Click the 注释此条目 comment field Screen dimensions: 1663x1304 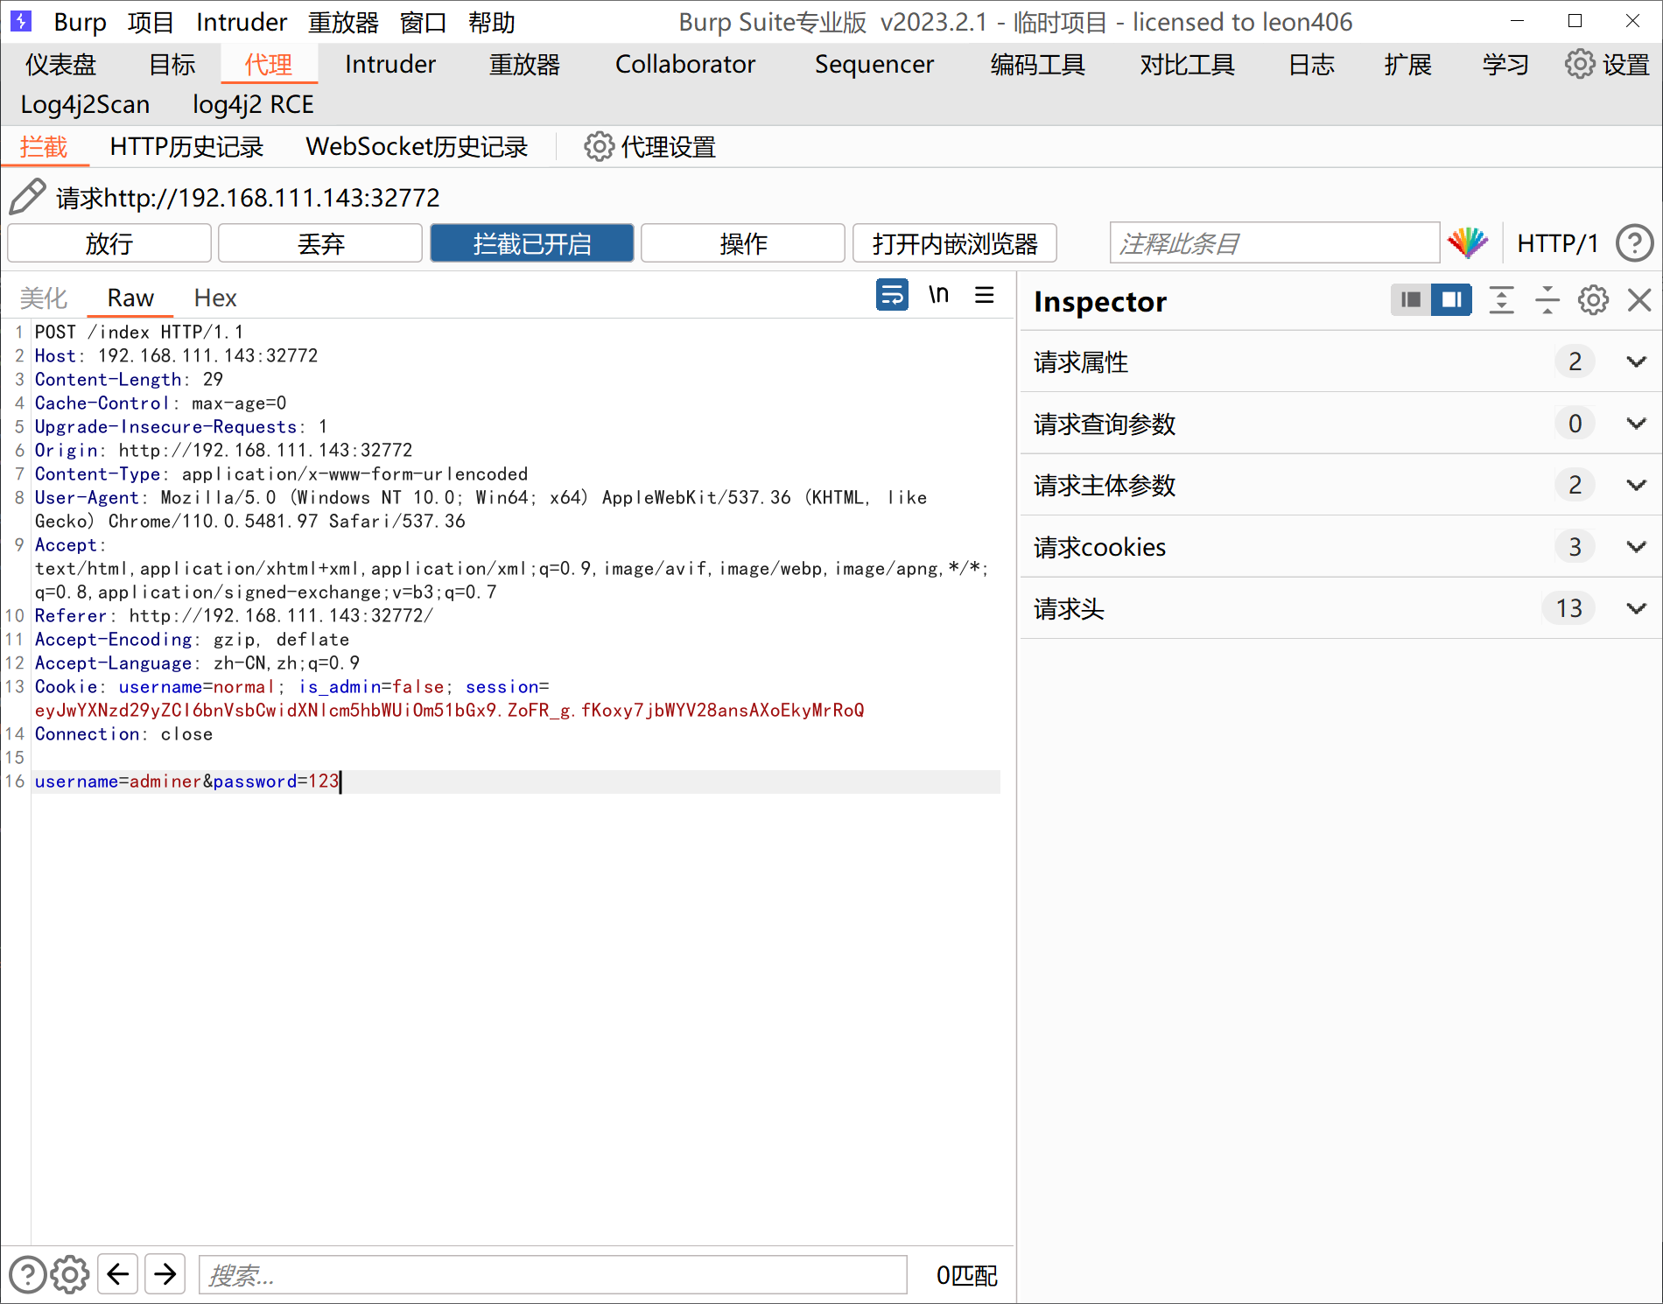(1274, 242)
